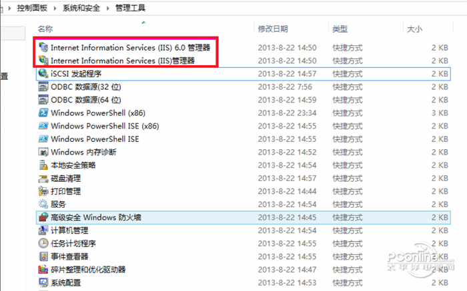Screen dimensions: 467x291
Task: Click the date '2013-8-22 14:45'
Action: tap(287, 218)
